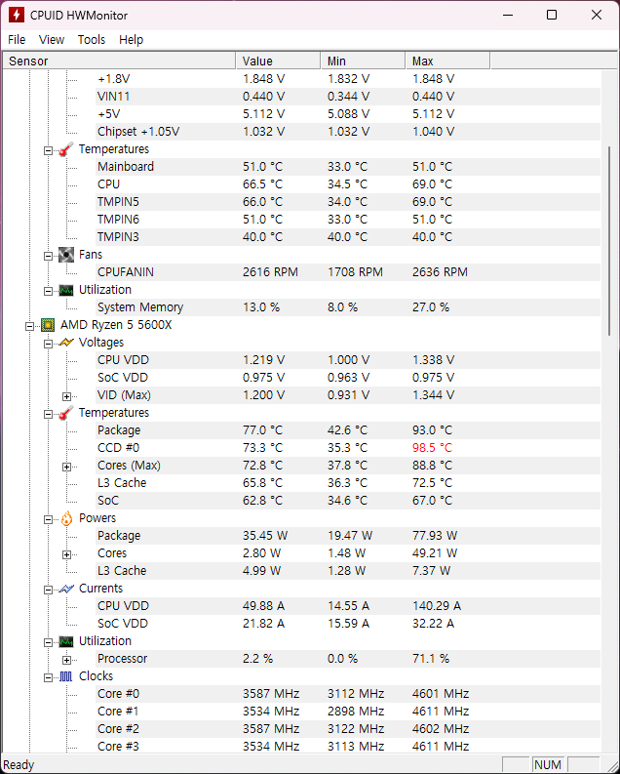This screenshot has height=774, width=620.
Task: Expand the Processor utilization node
Action: (x=66, y=659)
